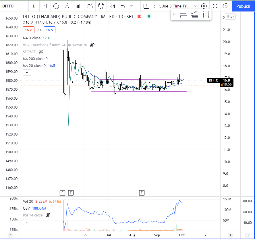Click the red flag next to SET
Image resolution: width=255 pixels, height=240 pixels.
point(139,16)
